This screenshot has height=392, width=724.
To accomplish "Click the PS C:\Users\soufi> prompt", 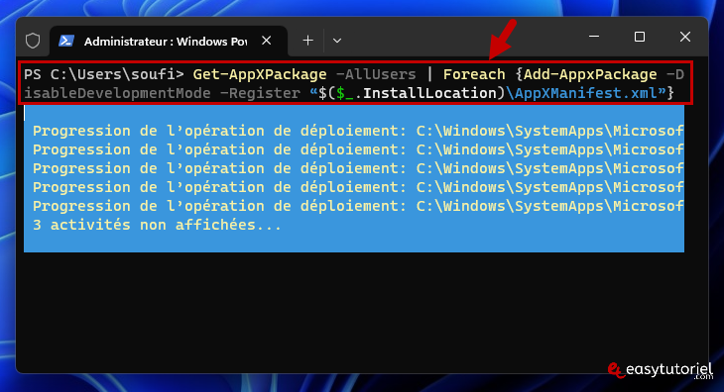I will (x=104, y=74).
